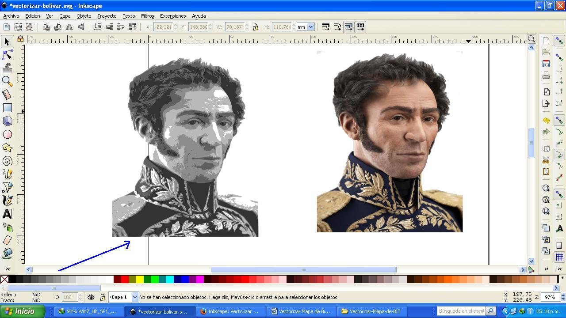The height and width of the screenshot is (318, 566).
Task: Expand the commands bar overflow chevron
Action: click(x=546, y=269)
